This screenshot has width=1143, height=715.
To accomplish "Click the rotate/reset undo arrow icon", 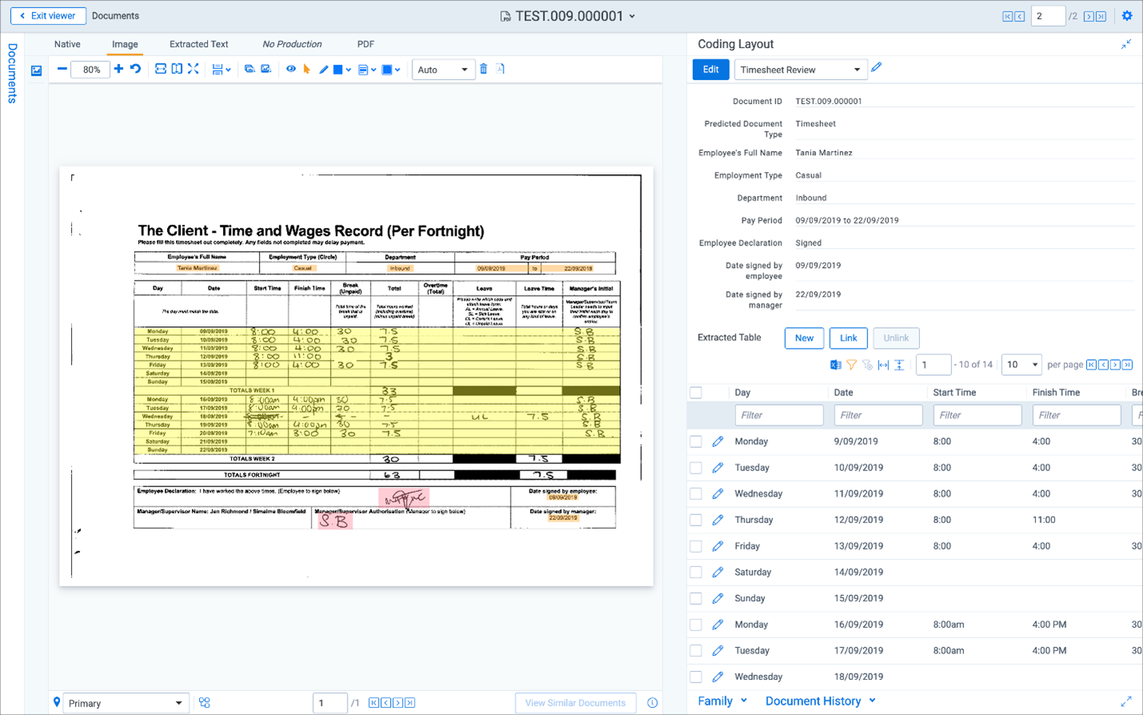I will click(136, 69).
